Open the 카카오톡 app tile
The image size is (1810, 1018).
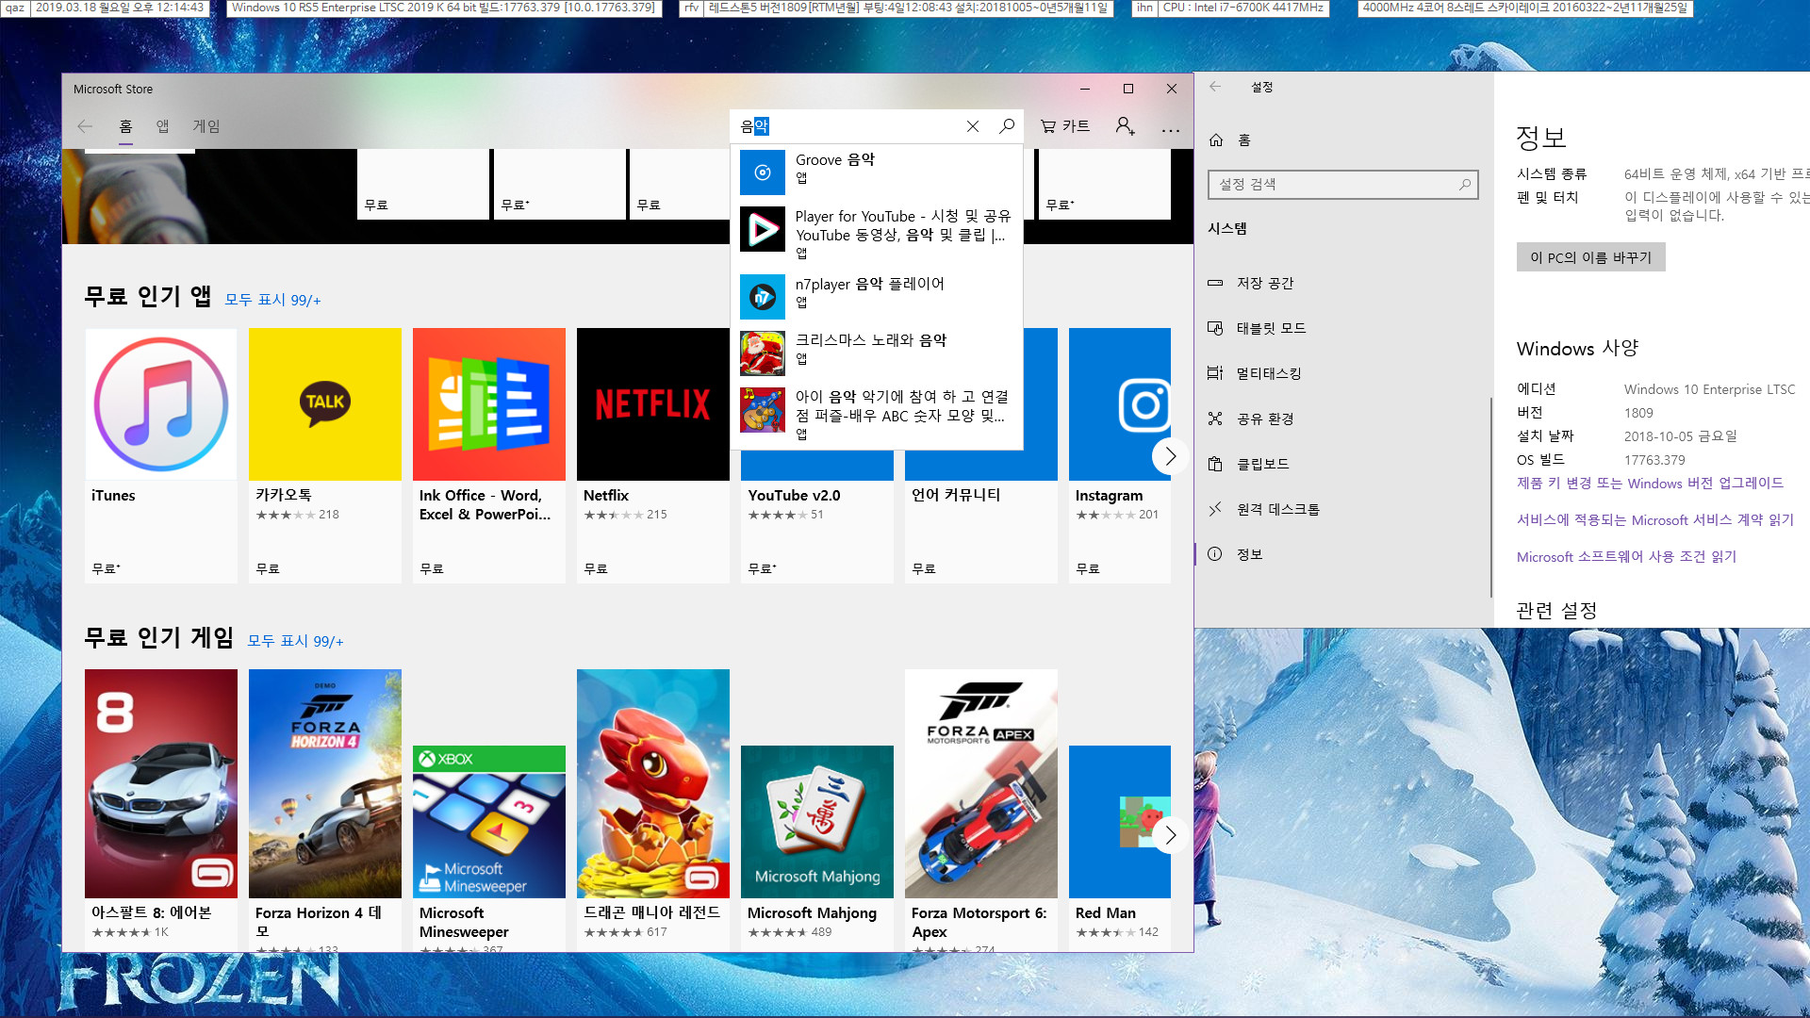[325, 455]
